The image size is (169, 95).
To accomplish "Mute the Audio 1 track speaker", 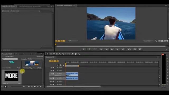I will click(x=51, y=78).
